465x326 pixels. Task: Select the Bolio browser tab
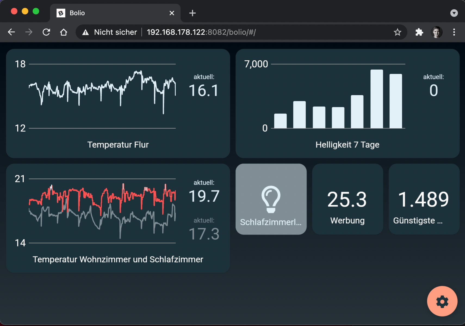[x=115, y=13]
